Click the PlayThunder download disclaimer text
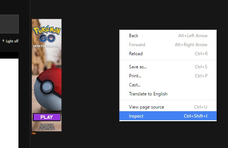This screenshot has width=228, height=148. coord(47,127)
